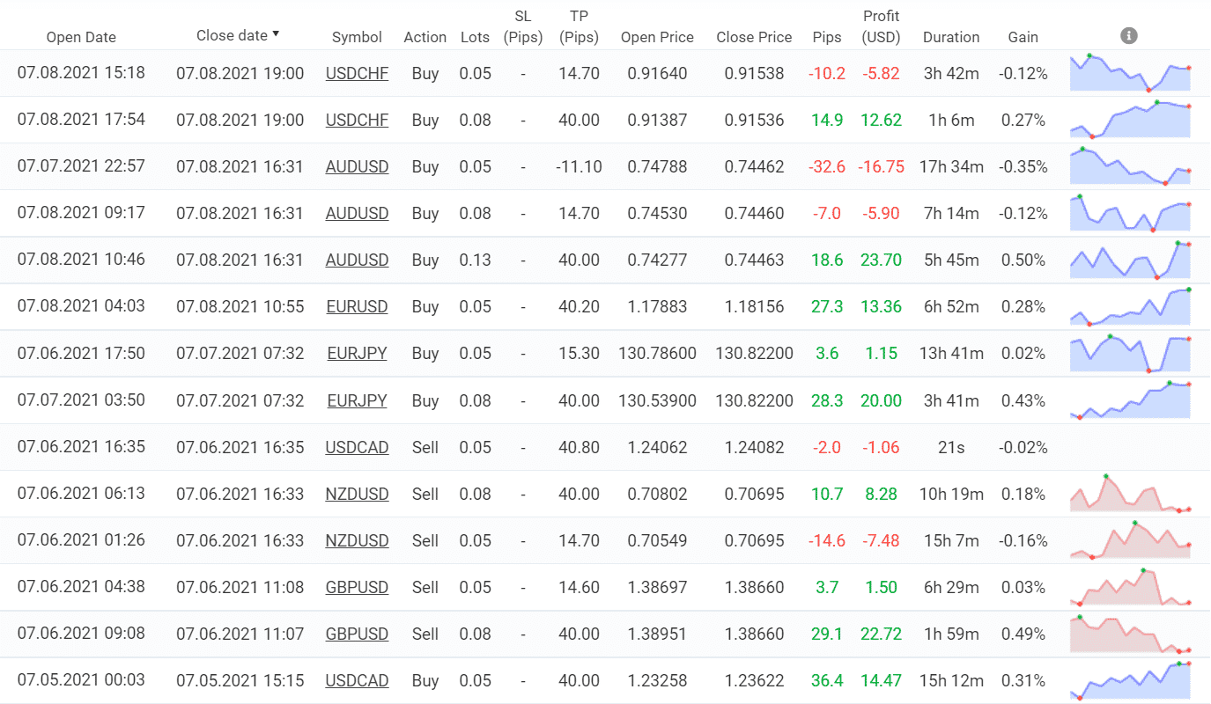The image size is (1211, 704).
Task: Open EURUSD symbol link
Action: point(357,306)
